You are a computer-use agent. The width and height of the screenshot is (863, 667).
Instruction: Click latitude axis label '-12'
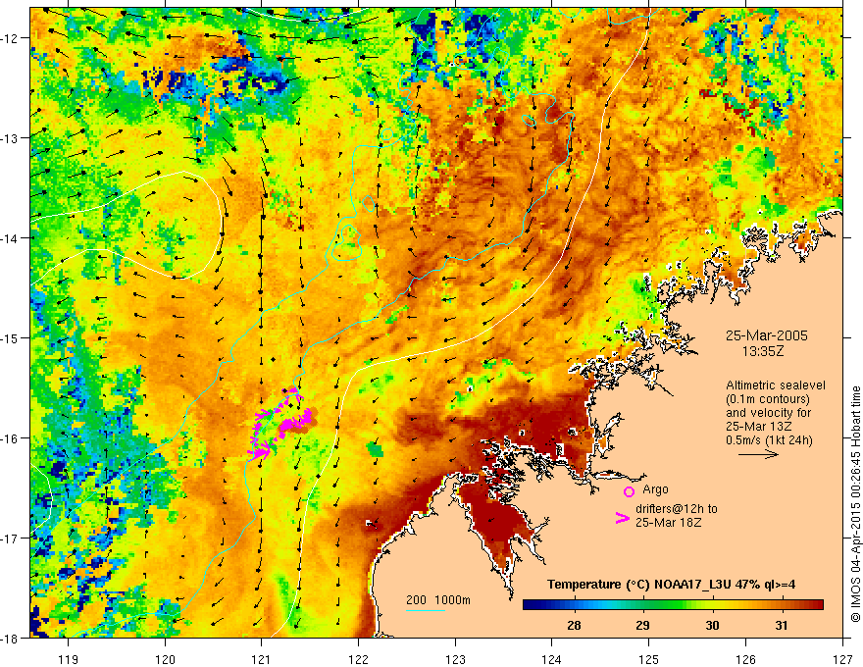pyautogui.click(x=10, y=38)
